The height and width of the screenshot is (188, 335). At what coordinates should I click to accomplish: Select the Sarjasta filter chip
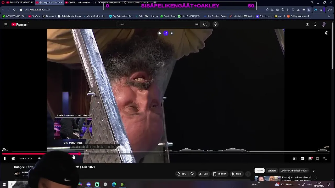click(272, 171)
